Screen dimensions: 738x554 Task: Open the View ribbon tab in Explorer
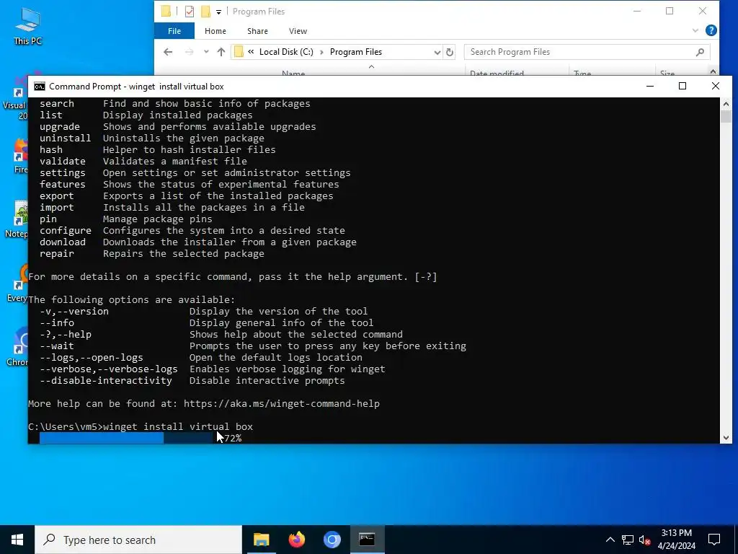coord(298,31)
